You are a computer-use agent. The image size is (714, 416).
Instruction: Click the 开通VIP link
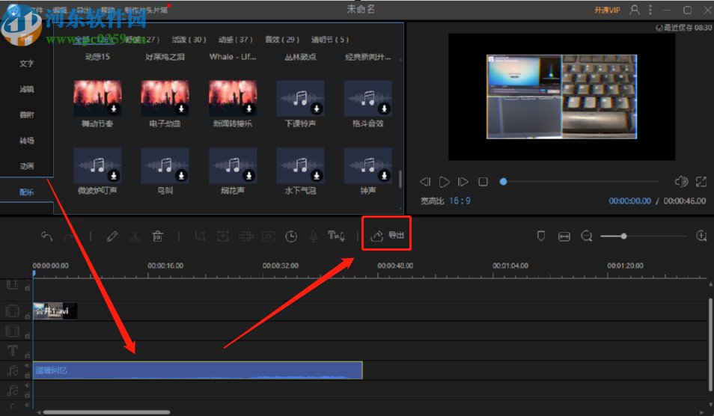(607, 10)
